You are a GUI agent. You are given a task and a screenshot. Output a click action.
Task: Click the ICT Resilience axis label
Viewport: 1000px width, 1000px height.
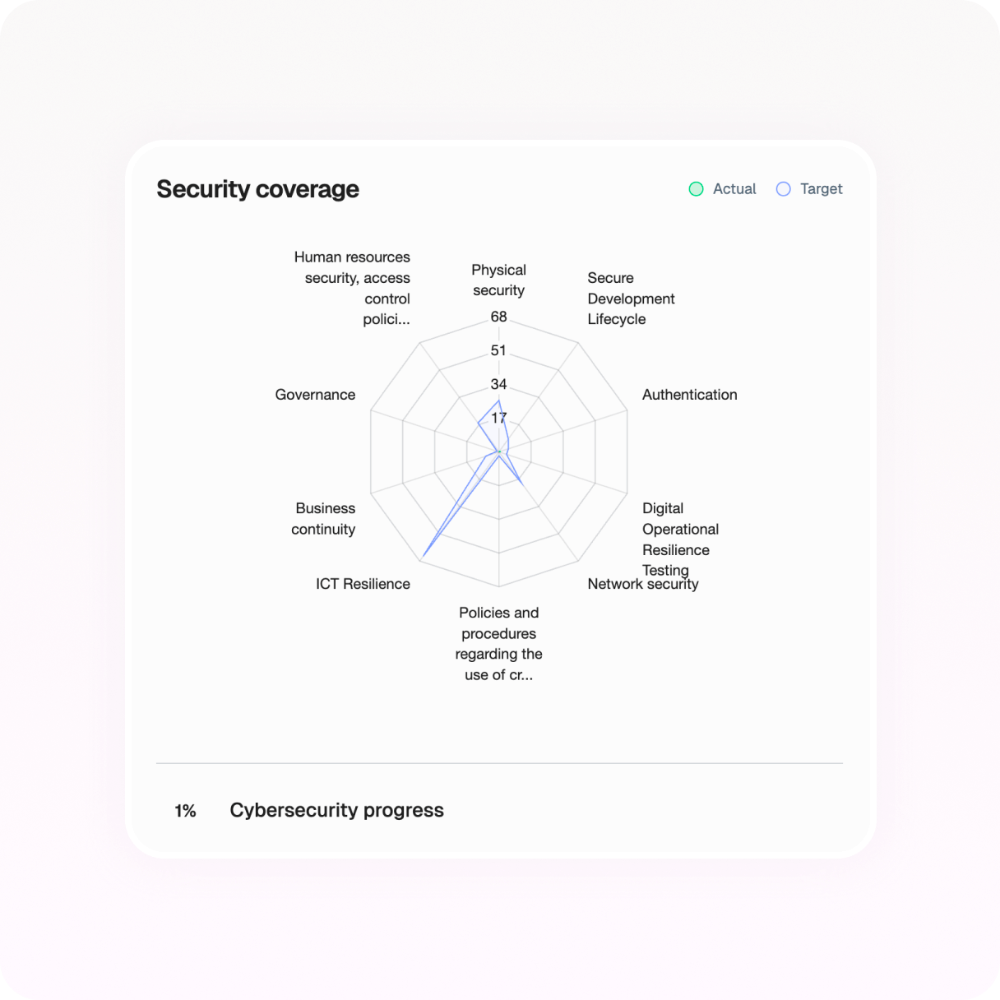[363, 584]
